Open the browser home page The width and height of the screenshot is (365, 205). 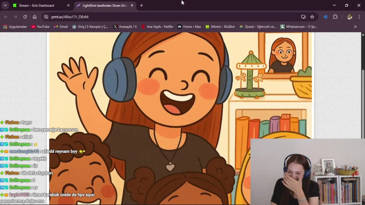[35, 17]
